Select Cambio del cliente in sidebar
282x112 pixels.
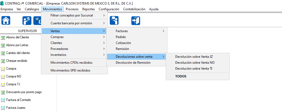(18, 53)
